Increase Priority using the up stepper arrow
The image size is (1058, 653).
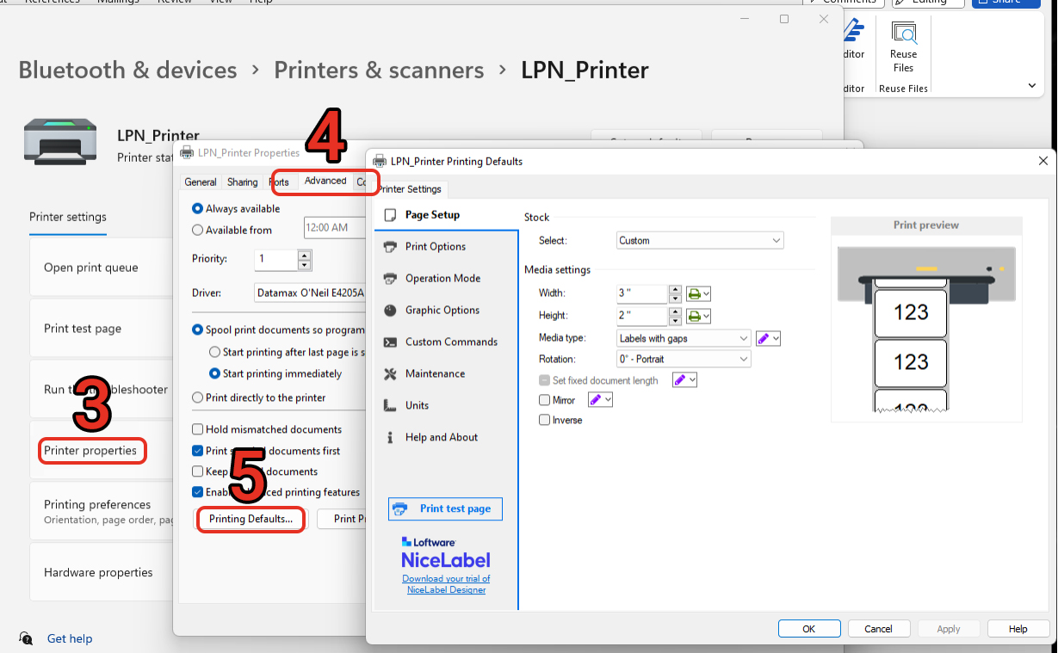coord(303,255)
